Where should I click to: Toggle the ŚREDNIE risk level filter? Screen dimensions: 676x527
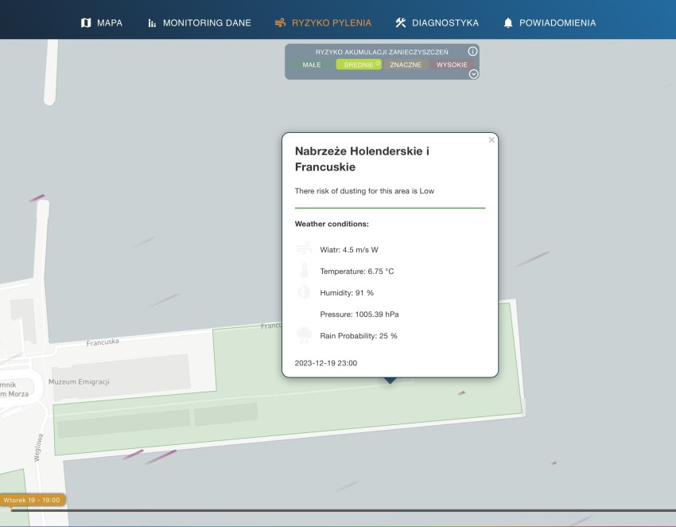coord(359,64)
